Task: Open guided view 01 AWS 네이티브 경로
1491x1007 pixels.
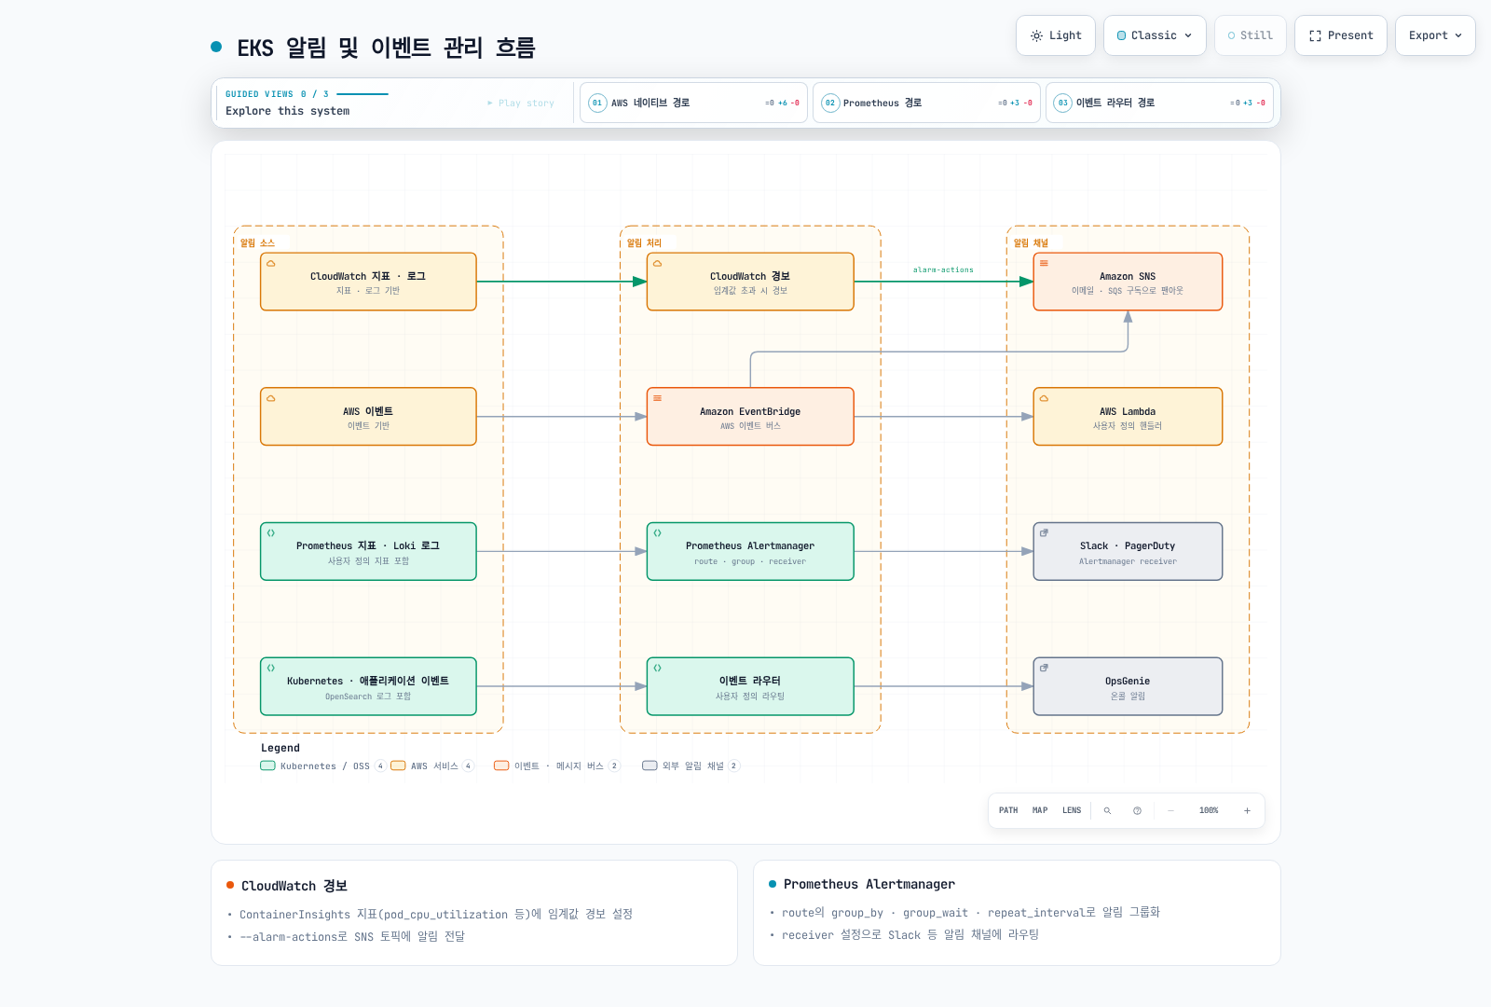Action: [x=693, y=103]
